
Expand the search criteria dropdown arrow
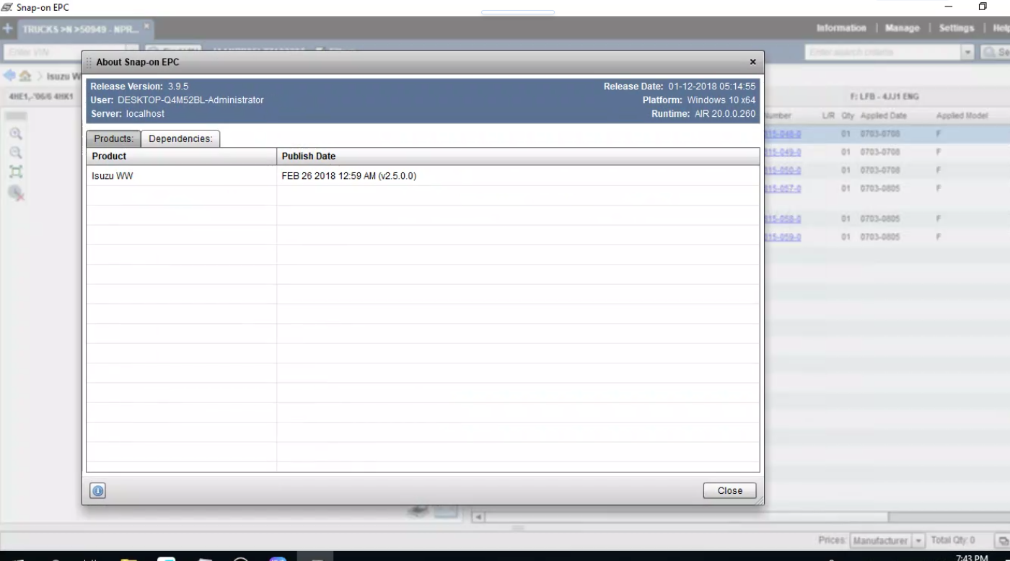(x=968, y=53)
